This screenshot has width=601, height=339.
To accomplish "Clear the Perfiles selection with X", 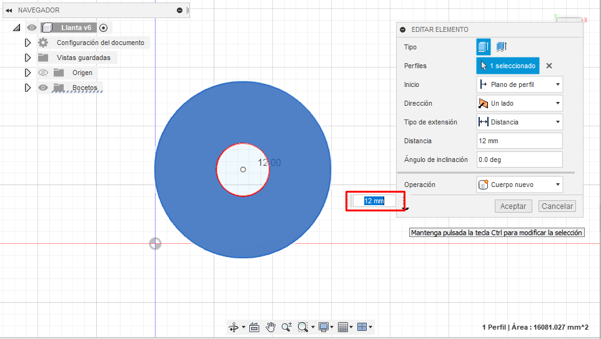I will click(549, 66).
